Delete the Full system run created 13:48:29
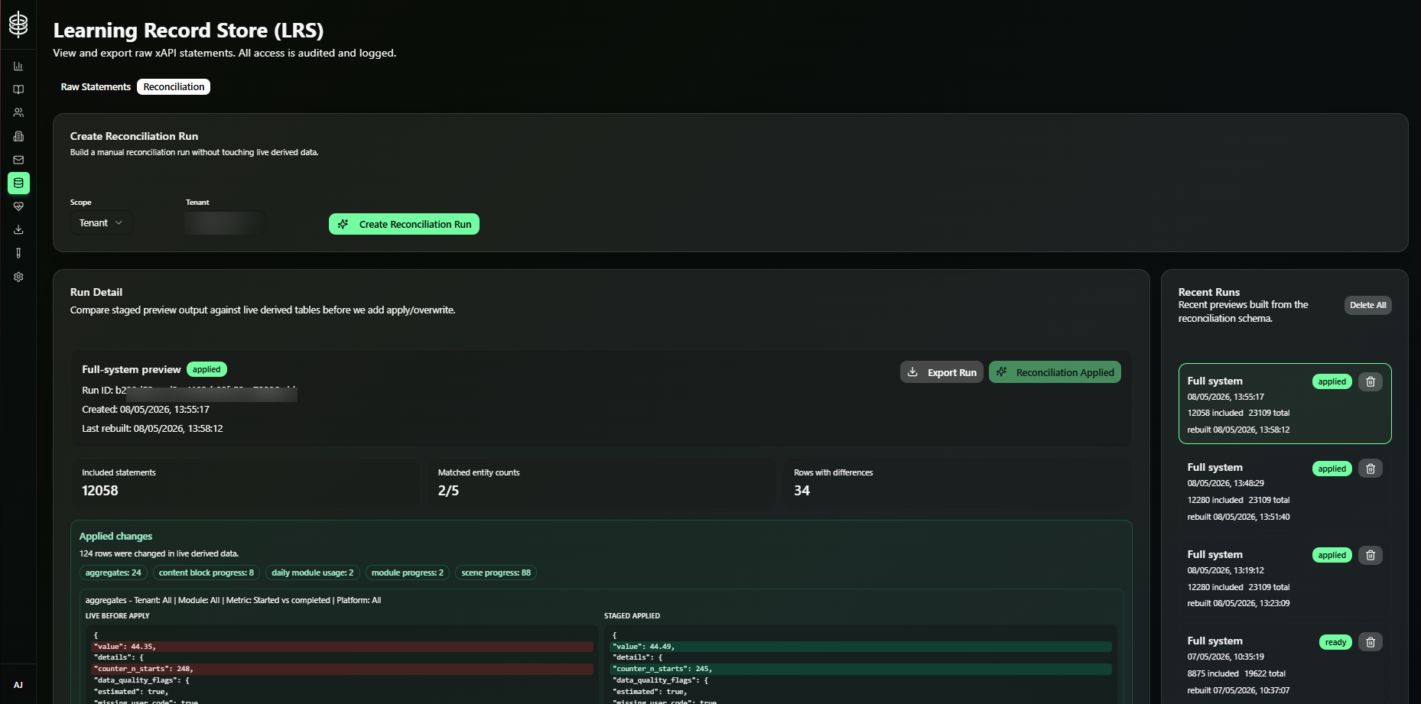 tap(1370, 469)
